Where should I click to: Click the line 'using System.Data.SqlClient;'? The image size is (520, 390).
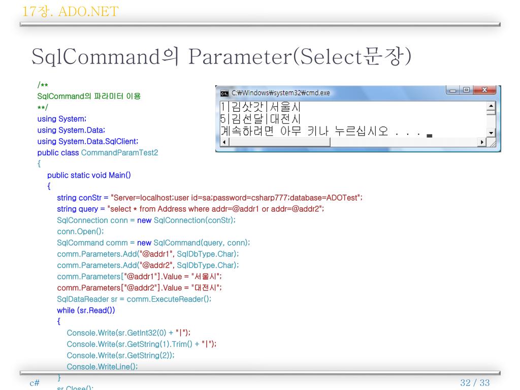tap(87, 141)
